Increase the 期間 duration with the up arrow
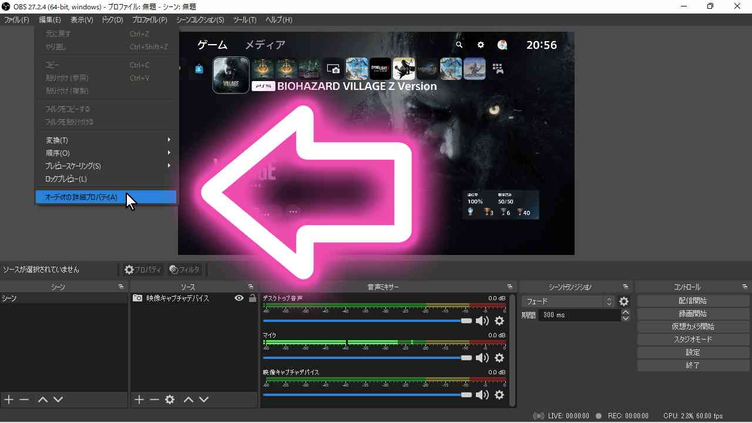752x423 pixels. point(625,312)
